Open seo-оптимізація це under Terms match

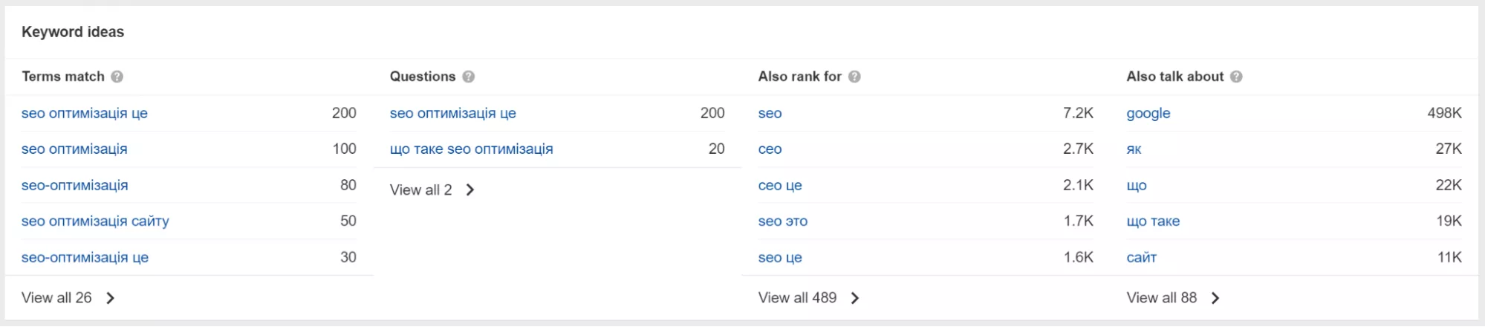tap(85, 258)
